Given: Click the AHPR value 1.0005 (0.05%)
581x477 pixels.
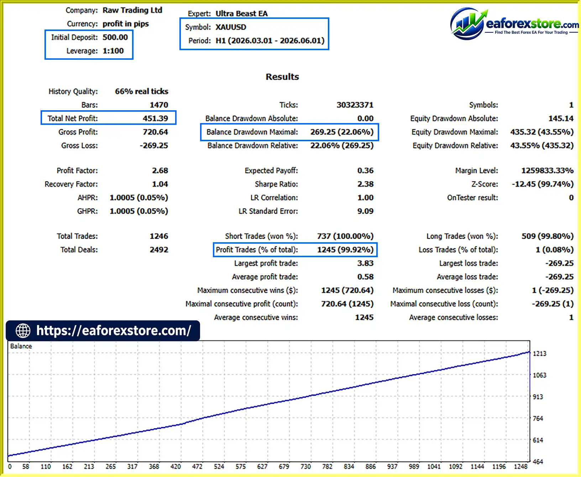Looking at the screenshot, I should click(139, 198).
